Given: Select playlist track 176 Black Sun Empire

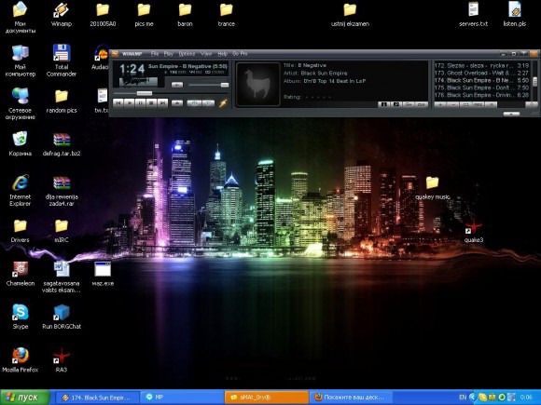Looking at the screenshot, I should click(x=481, y=95).
